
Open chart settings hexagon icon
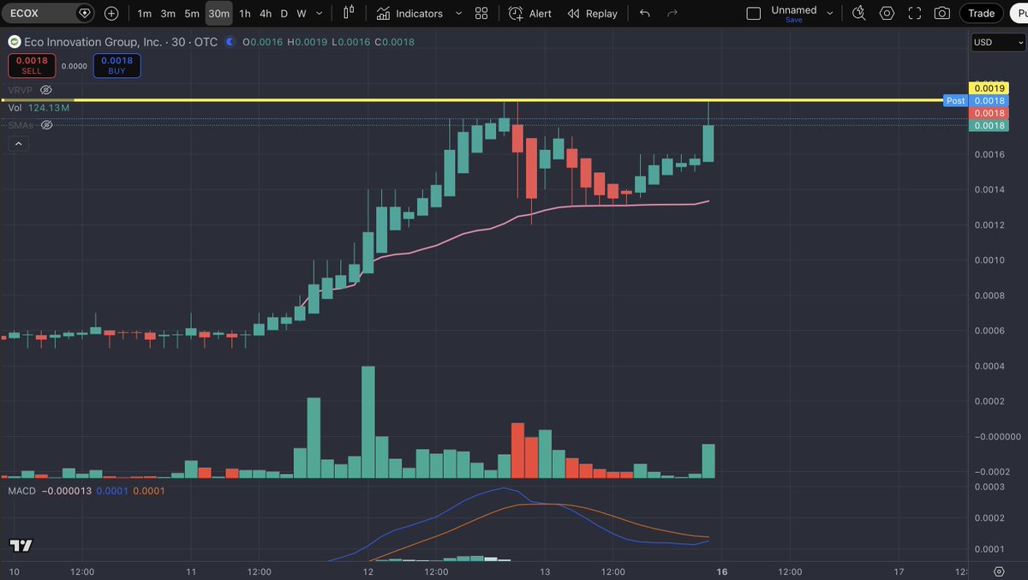(887, 14)
